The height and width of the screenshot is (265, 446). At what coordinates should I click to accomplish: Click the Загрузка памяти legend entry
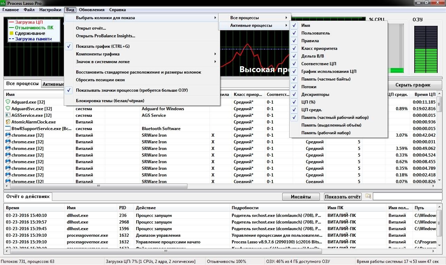(30, 39)
